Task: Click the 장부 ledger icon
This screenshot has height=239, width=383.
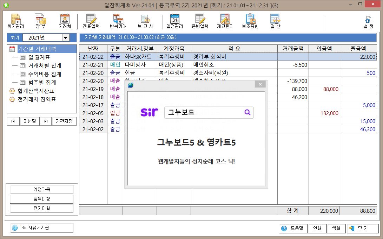Action: 40,21
